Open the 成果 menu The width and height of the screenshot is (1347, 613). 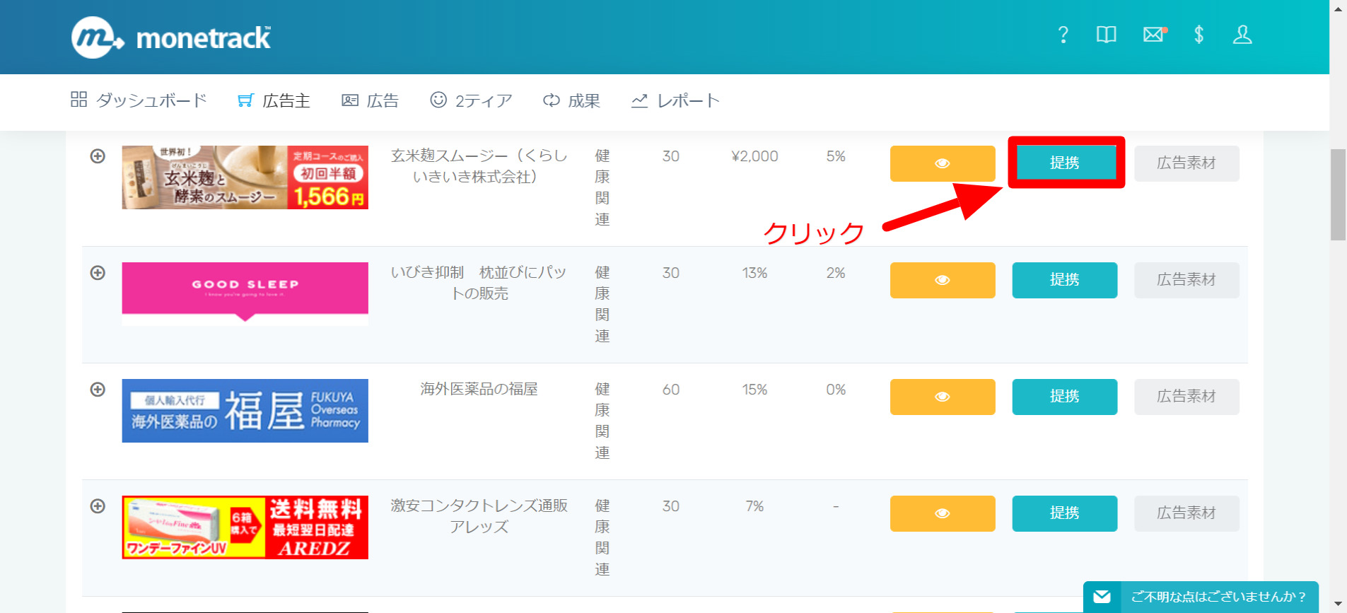[x=571, y=101]
